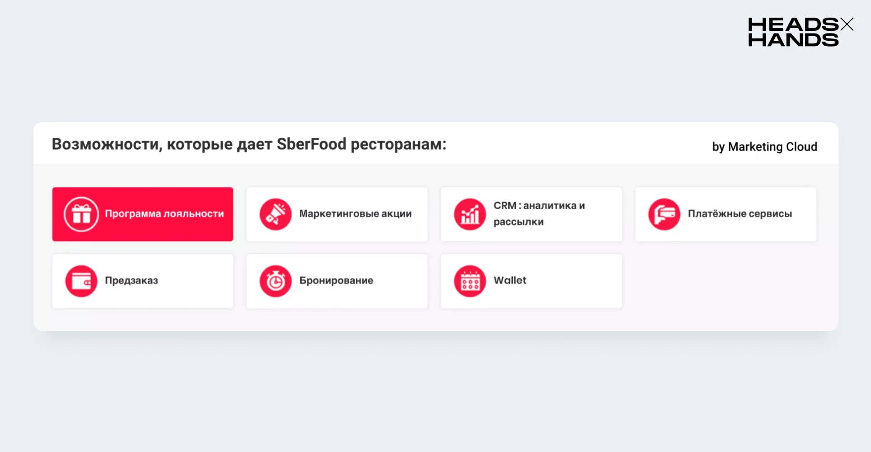This screenshot has width=871, height=452.
Task: Click the calendar icon beside Wallet
Action: pyautogui.click(x=470, y=281)
